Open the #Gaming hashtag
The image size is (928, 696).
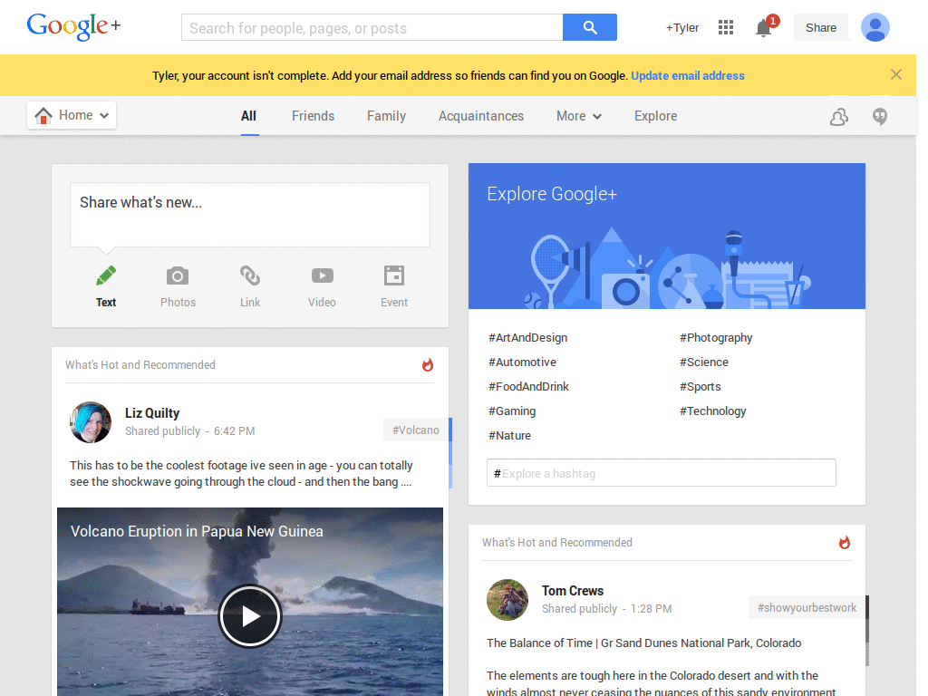tap(512, 411)
